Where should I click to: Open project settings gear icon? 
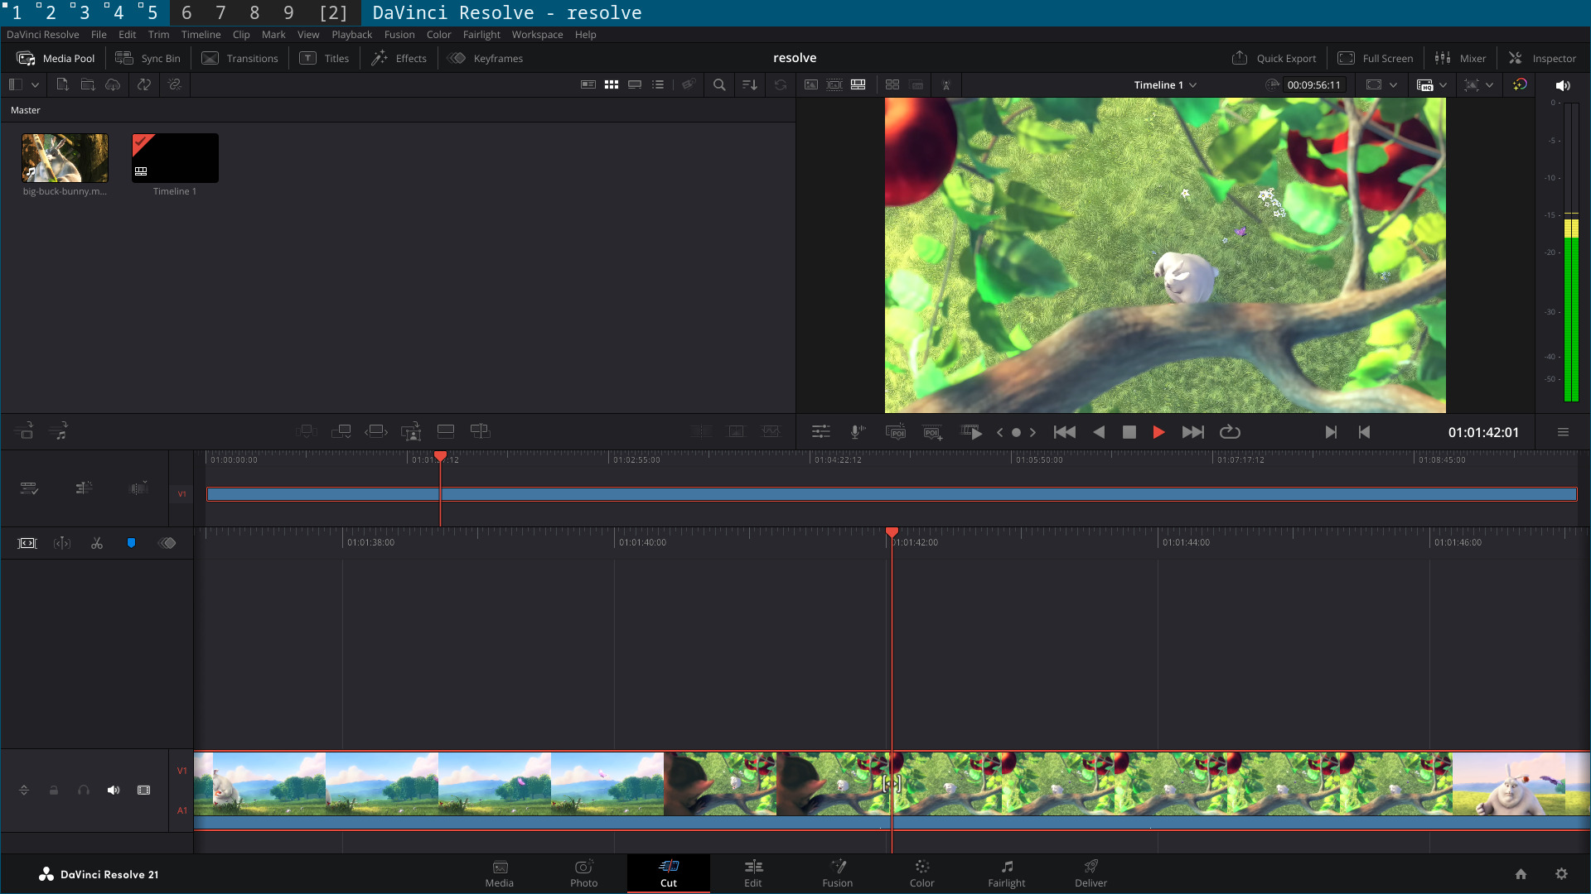pyautogui.click(x=1561, y=874)
